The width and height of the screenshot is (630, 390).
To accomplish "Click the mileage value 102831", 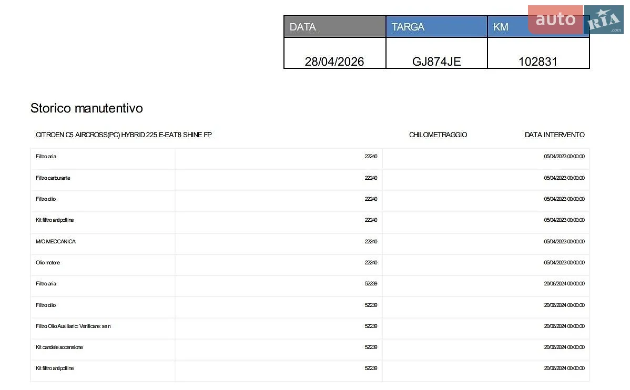I will [538, 61].
